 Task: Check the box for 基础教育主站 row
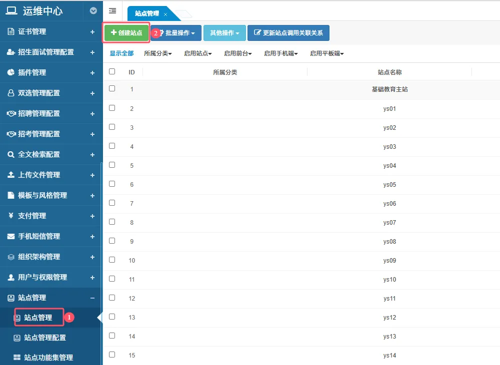click(x=112, y=89)
